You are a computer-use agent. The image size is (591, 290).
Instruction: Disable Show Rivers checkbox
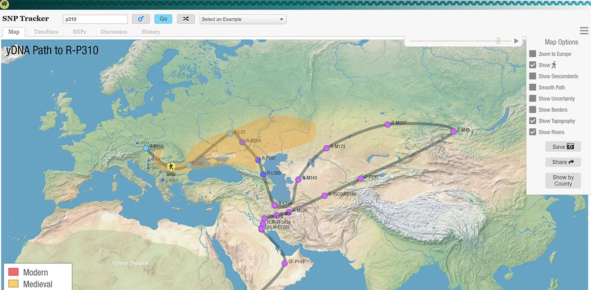532,132
